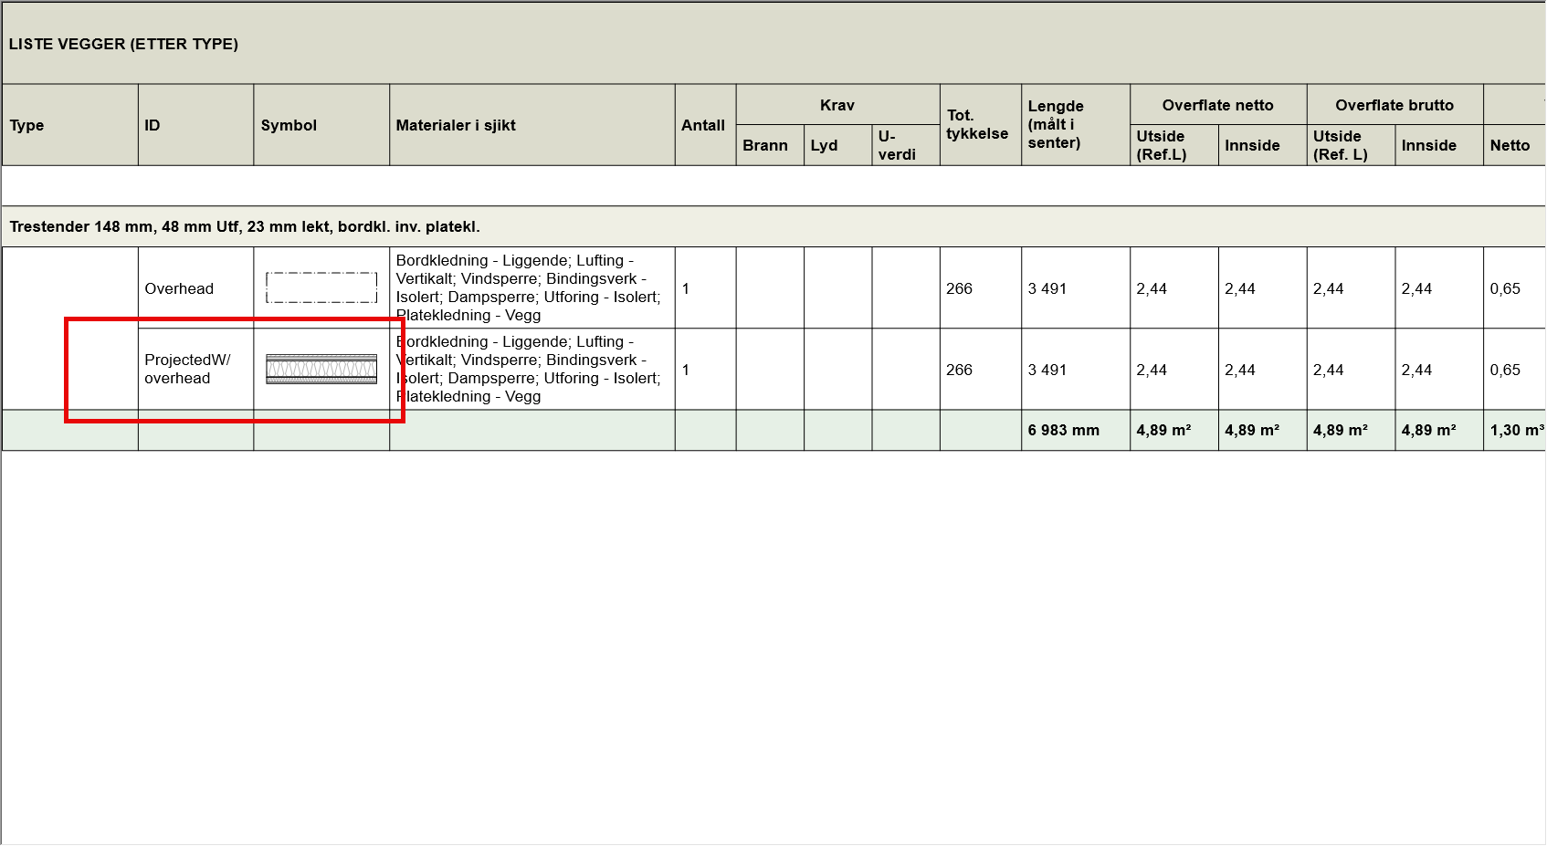
Task: Click the Lyd sub-column header
Action: click(824, 145)
